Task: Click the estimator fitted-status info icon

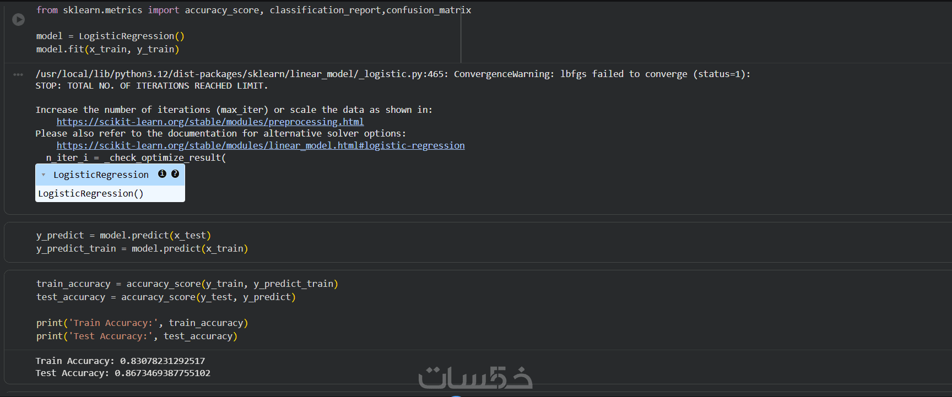Action: tap(162, 174)
